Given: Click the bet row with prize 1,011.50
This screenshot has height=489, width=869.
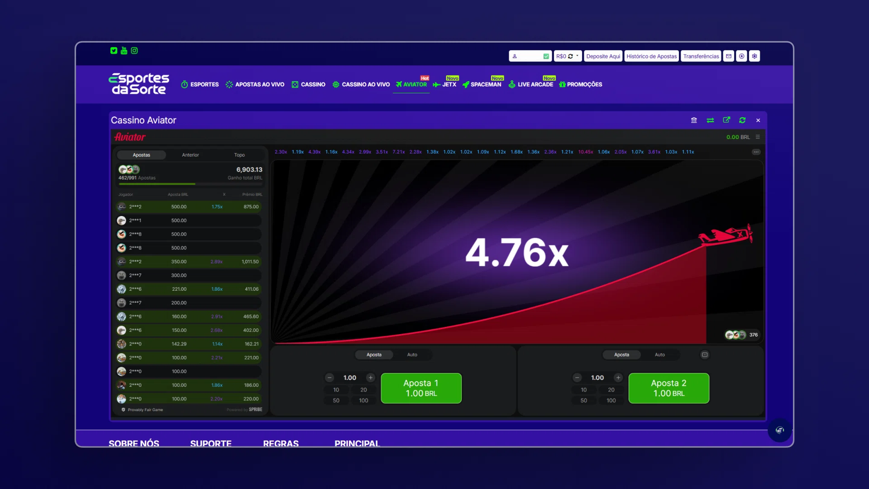Looking at the screenshot, I should tap(189, 262).
